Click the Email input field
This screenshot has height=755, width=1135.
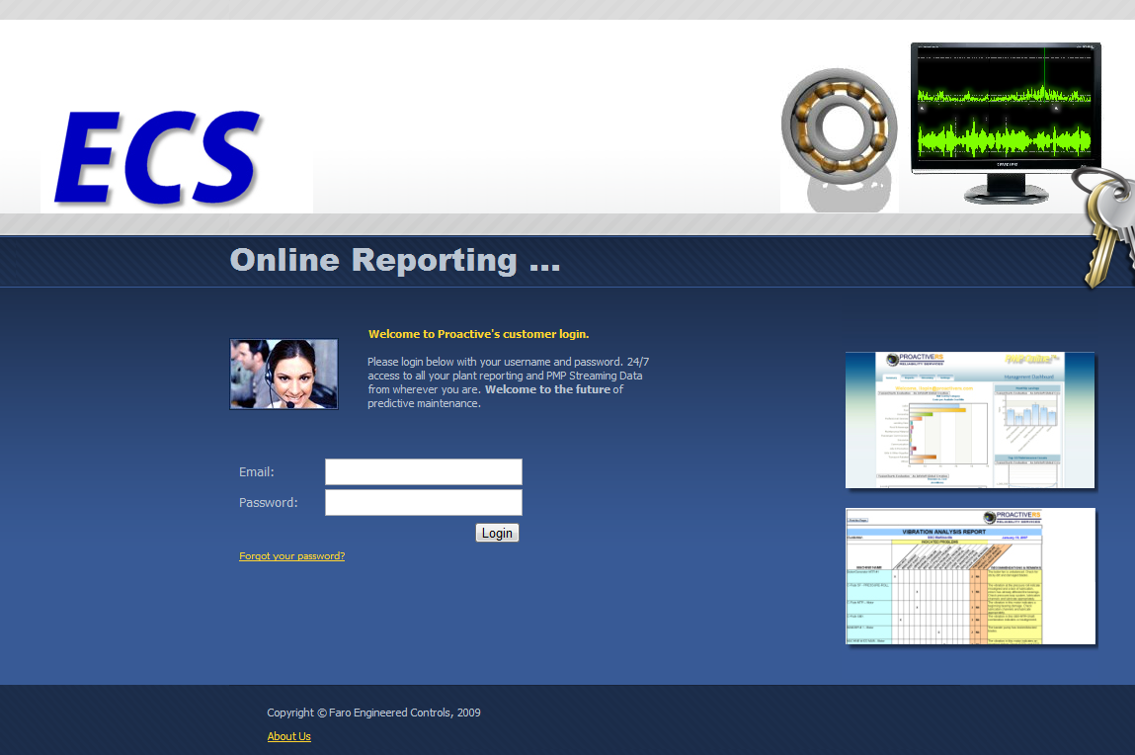(x=424, y=472)
